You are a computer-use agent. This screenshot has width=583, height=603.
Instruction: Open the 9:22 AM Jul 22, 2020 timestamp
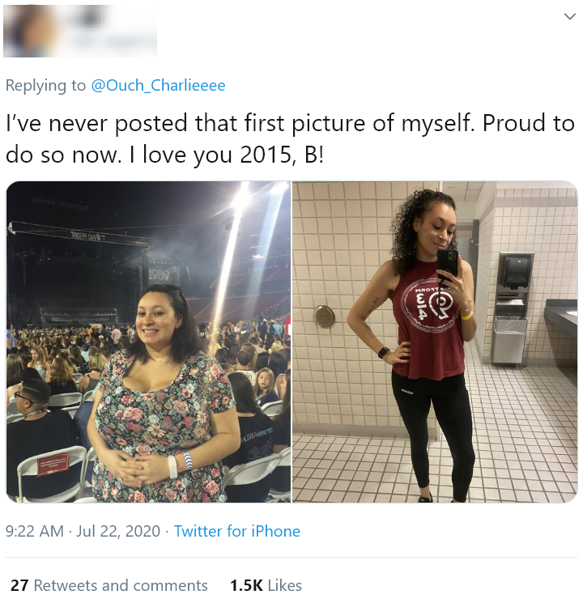pos(83,531)
